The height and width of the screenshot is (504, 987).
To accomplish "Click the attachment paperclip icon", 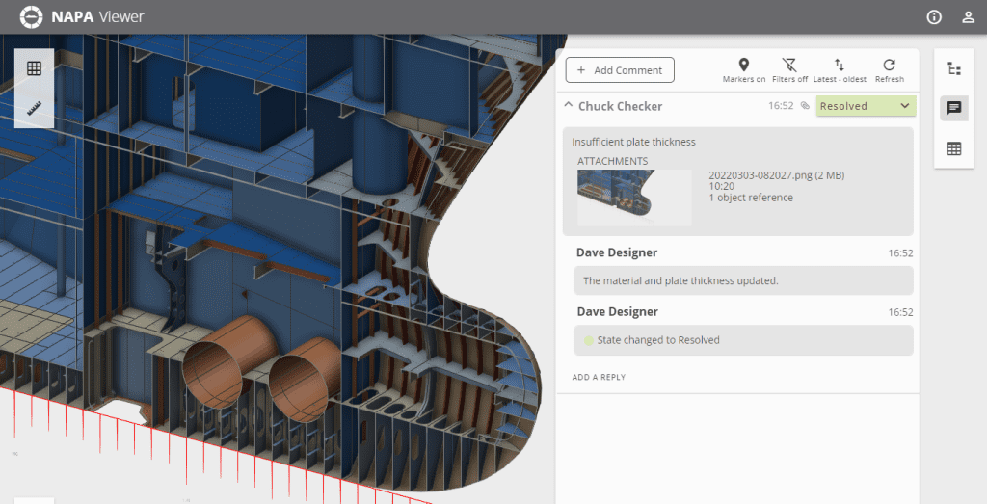I will click(805, 106).
